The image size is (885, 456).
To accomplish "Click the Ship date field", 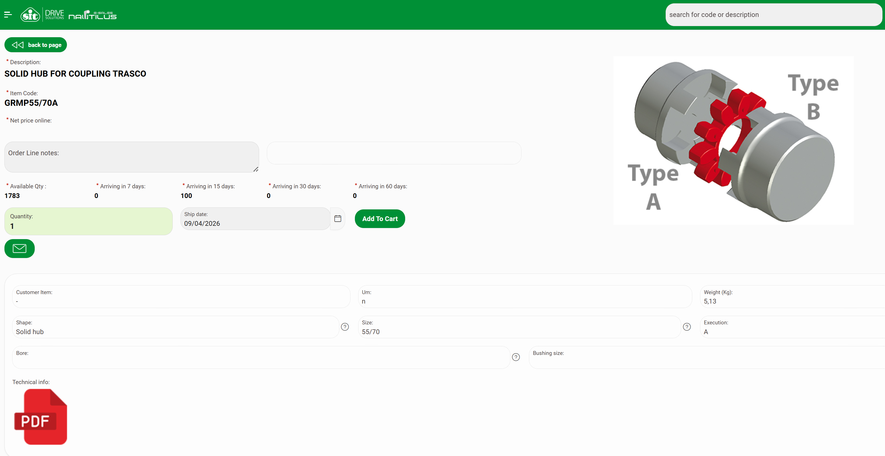I will pos(255,223).
